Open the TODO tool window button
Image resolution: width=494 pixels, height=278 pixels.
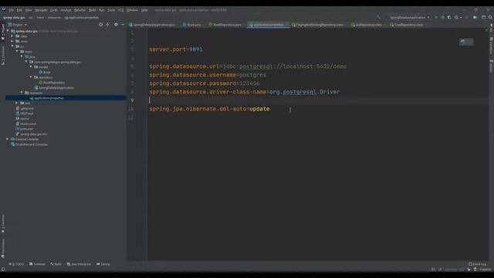coord(16,264)
